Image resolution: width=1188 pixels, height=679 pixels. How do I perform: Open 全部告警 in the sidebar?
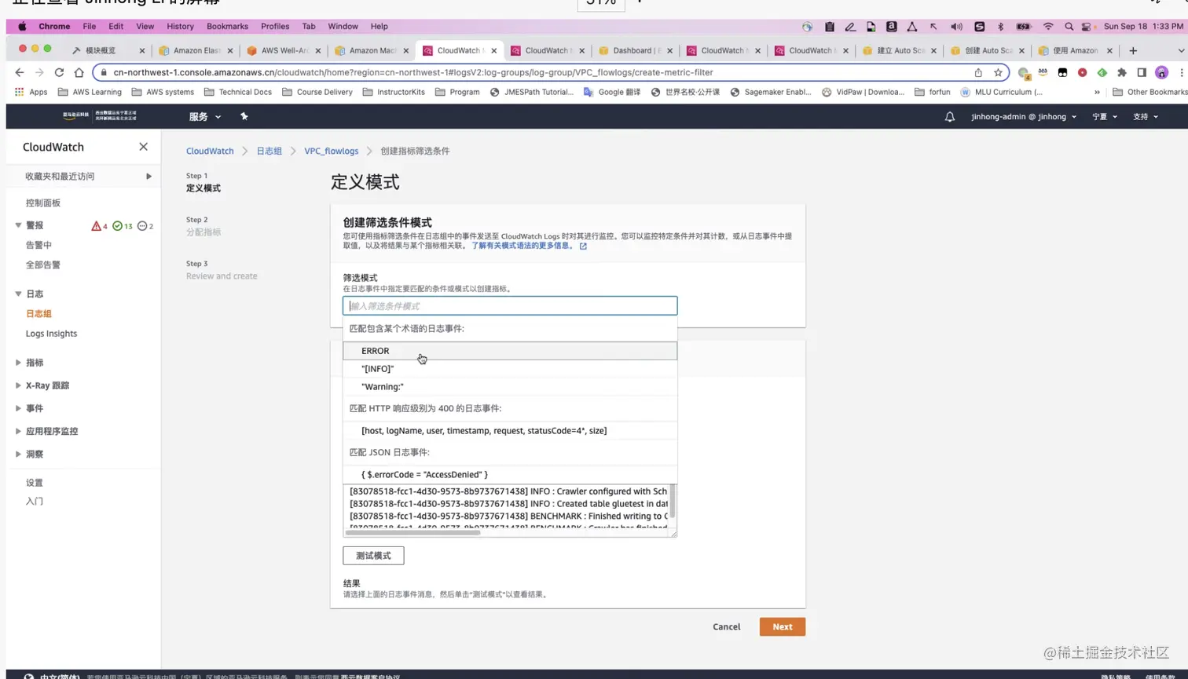coord(43,265)
